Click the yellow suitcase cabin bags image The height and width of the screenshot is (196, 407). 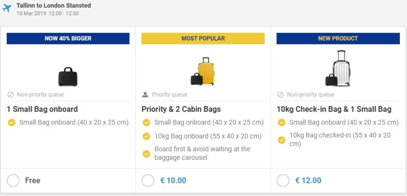[203, 72]
